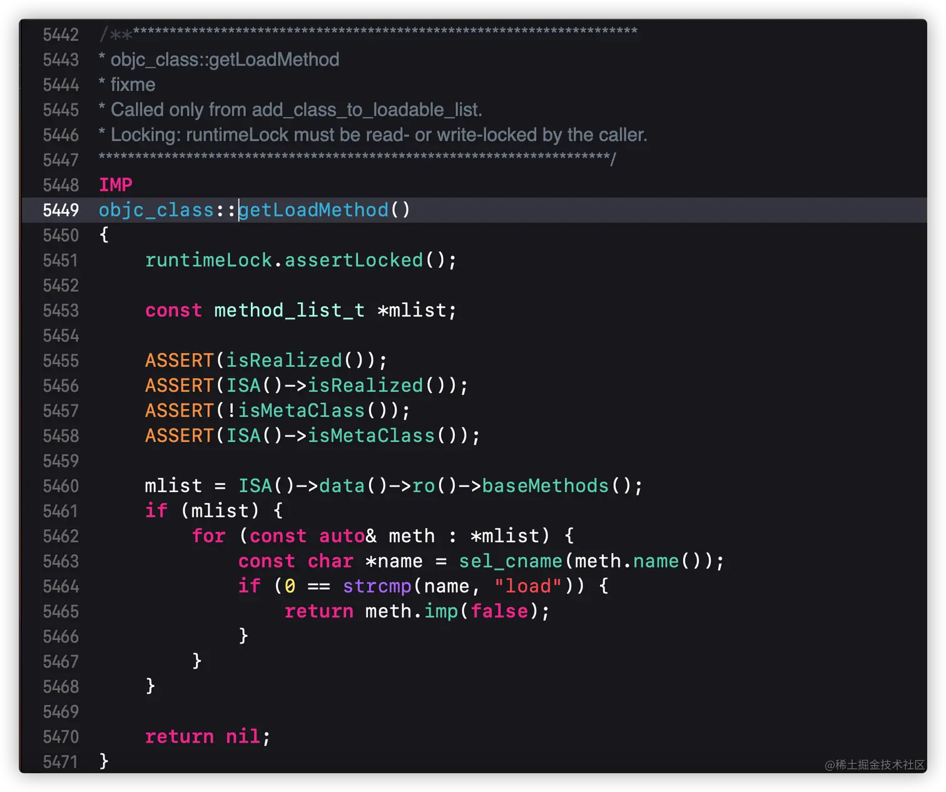The height and width of the screenshot is (792, 946).
Task: Click the 'auto' keyword in the for loop
Action: pos(342,536)
